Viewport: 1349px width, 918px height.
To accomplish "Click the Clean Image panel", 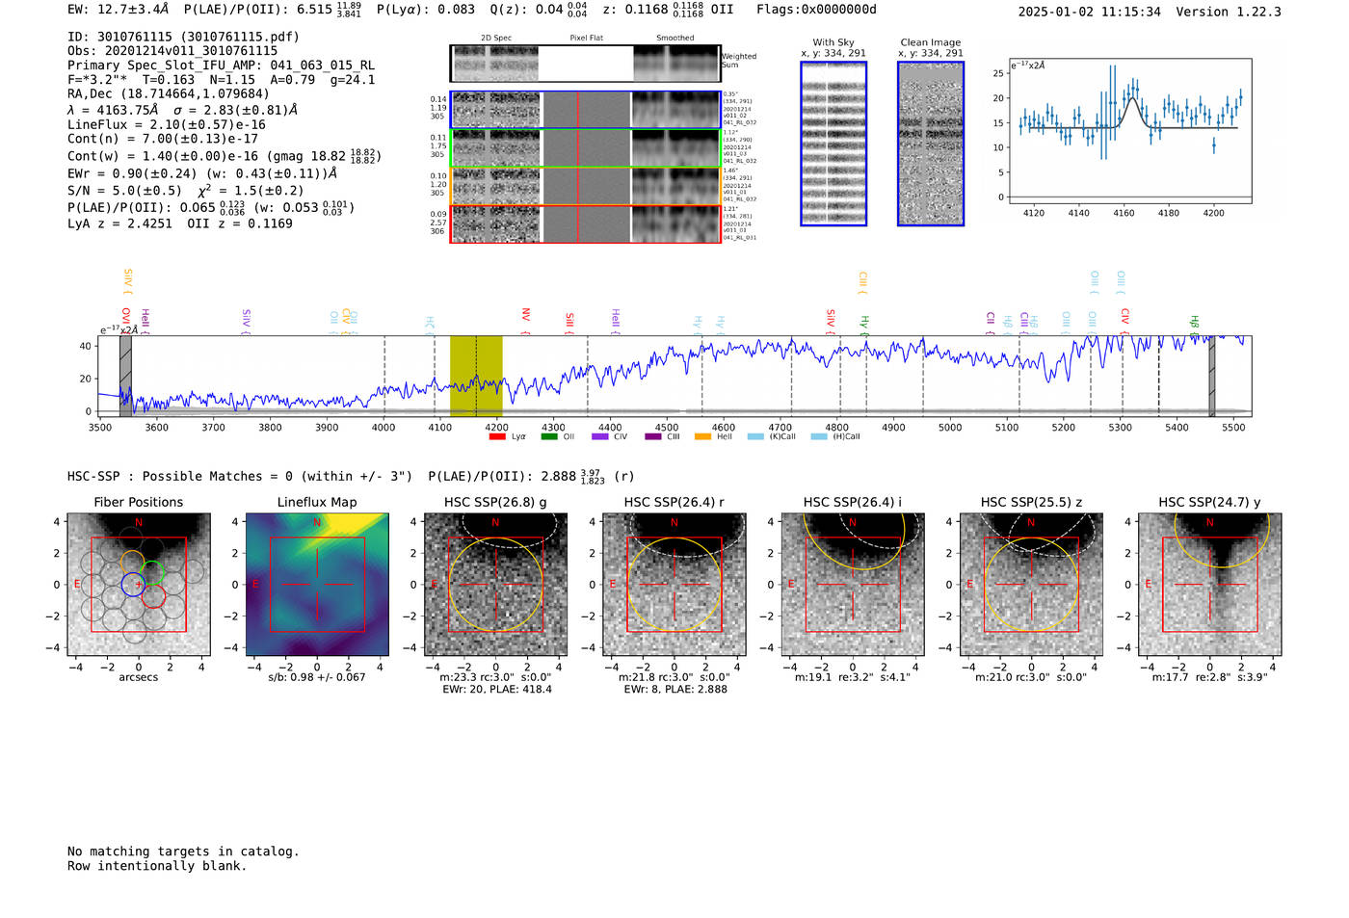I will pyautogui.click(x=931, y=144).
